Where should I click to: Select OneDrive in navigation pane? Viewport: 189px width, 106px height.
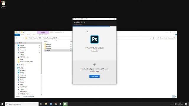click(x=21, y=65)
